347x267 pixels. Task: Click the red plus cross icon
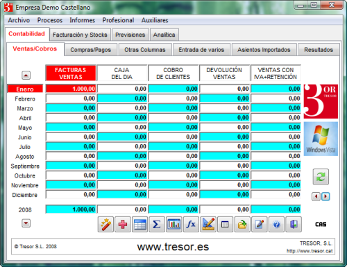click(x=123, y=224)
